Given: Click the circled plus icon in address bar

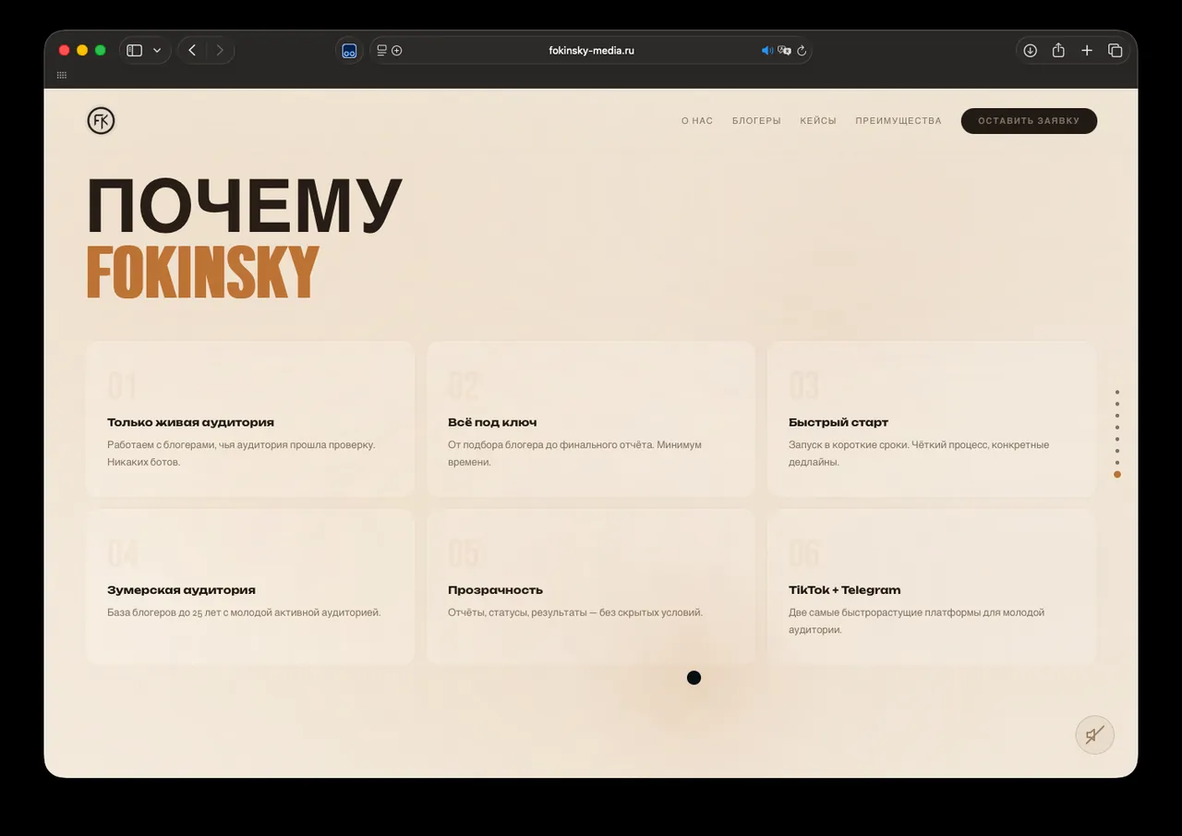Looking at the screenshot, I should point(397,51).
